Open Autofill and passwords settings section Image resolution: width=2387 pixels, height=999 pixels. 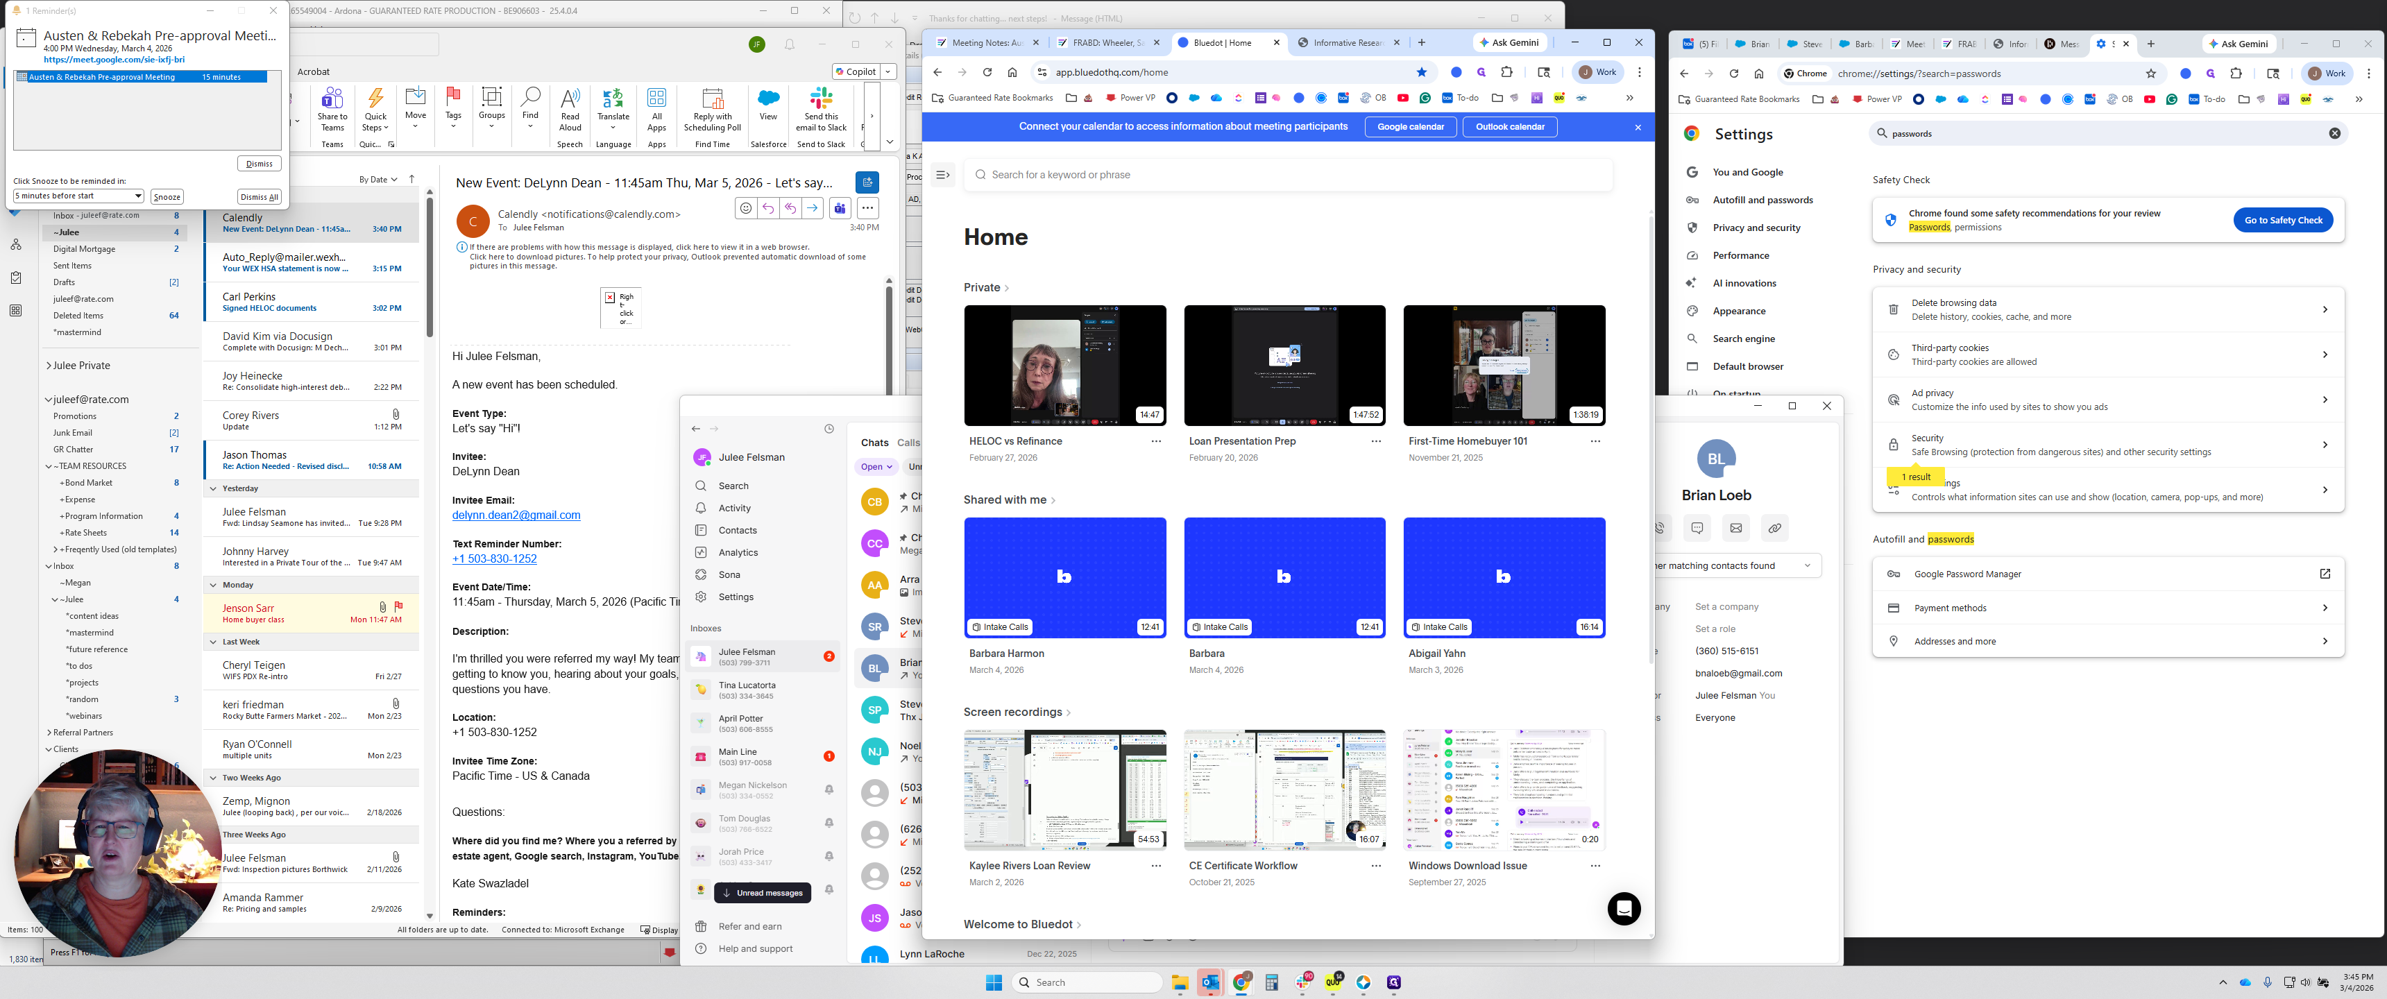click(x=1762, y=200)
